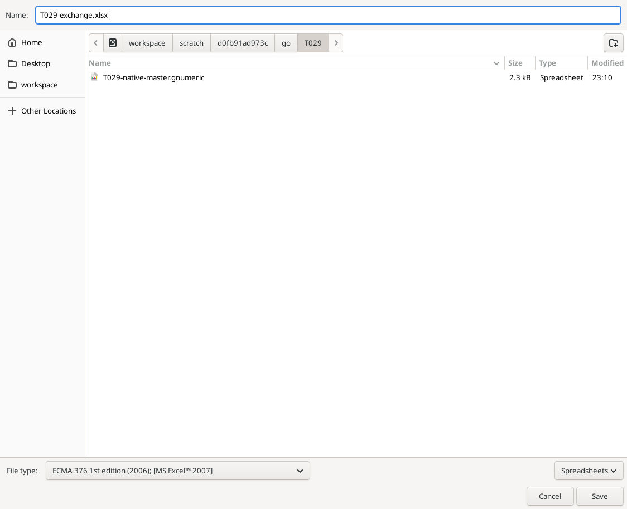Click the root disk path button
Image resolution: width=627 pixels, height=509 pixels.
point(113,43)
